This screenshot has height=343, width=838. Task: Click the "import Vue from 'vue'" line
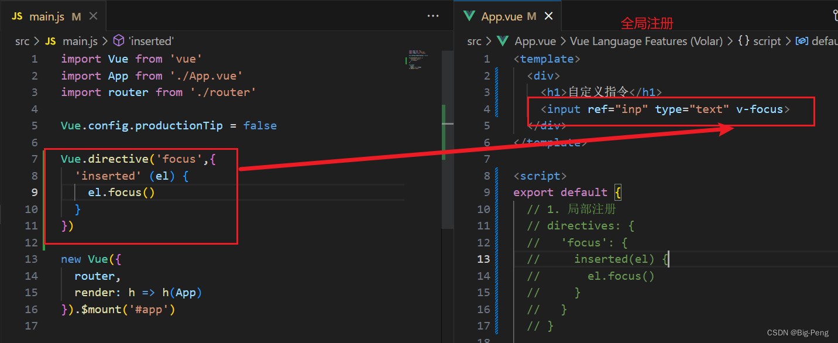tap(132, 59)
